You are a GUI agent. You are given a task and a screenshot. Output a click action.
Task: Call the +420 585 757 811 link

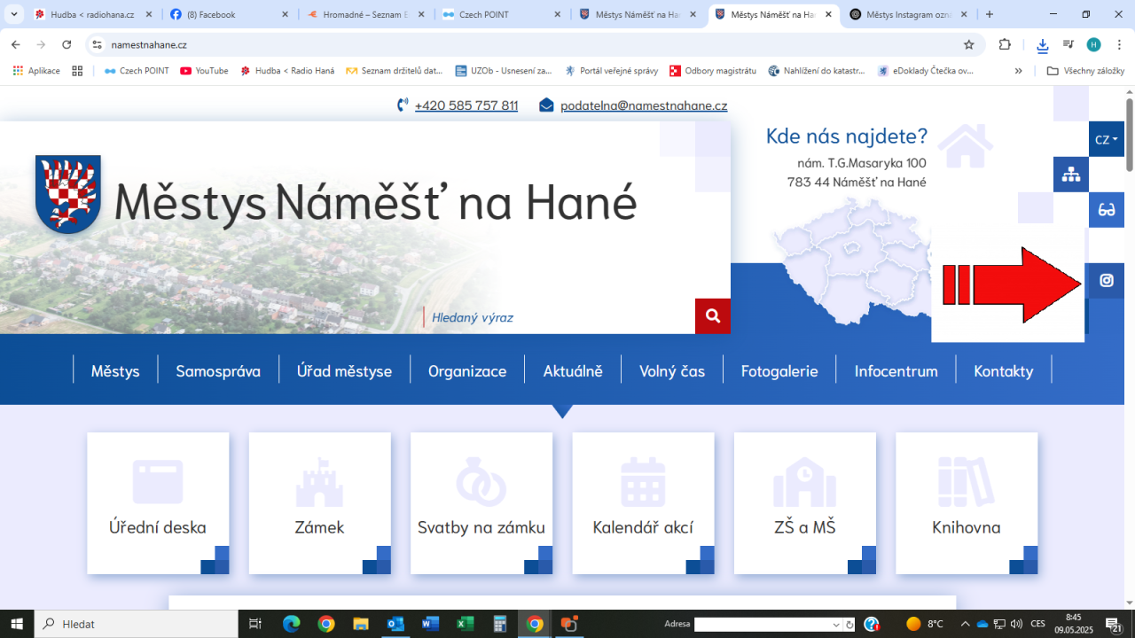pyautogui.click(x=466, y=105)
